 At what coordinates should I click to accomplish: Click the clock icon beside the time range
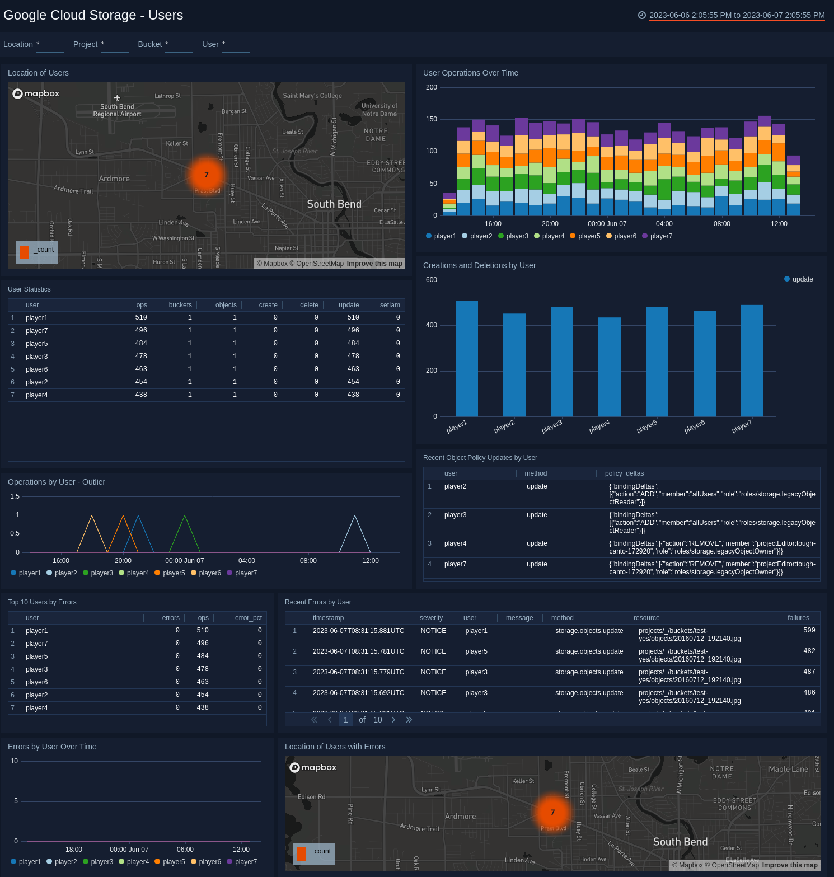point(642,15)
